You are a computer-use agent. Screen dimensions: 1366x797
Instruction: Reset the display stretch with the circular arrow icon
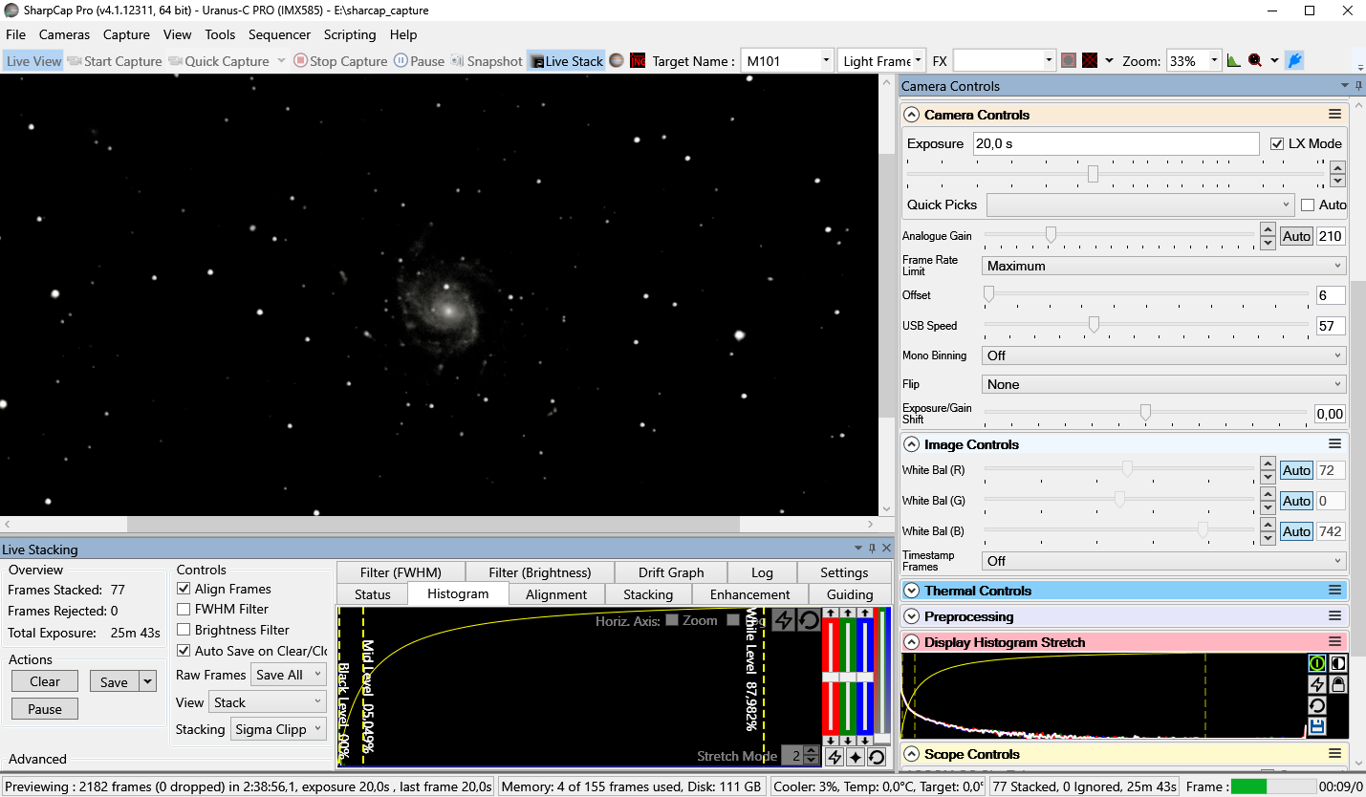1317,705
